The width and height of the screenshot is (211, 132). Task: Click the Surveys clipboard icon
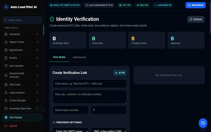point(6,58)
